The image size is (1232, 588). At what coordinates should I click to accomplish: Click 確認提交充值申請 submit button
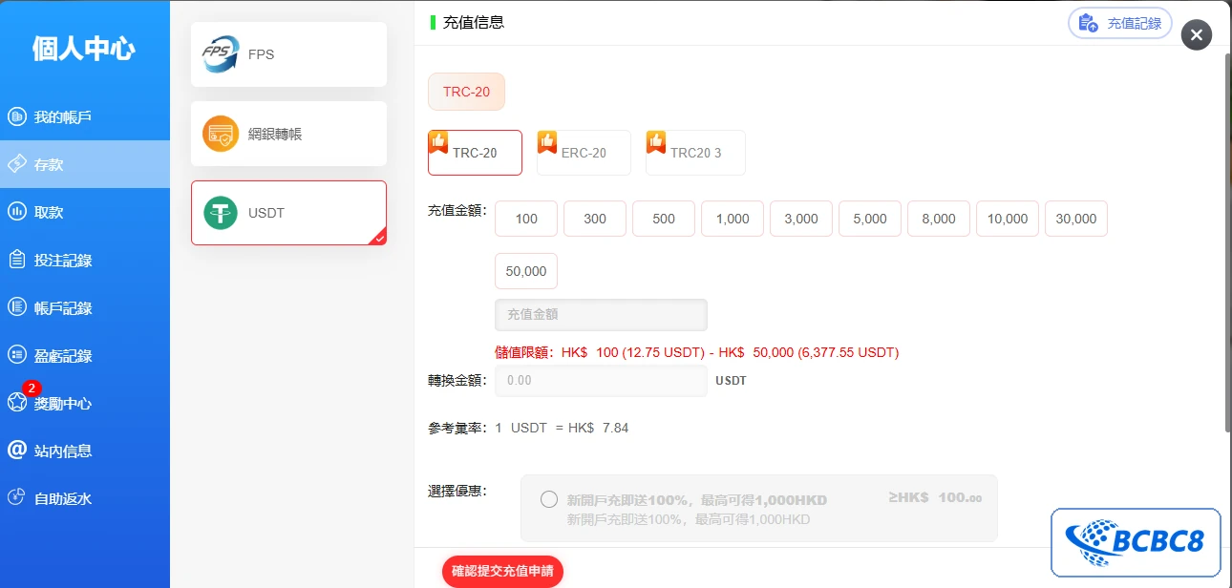503,571
